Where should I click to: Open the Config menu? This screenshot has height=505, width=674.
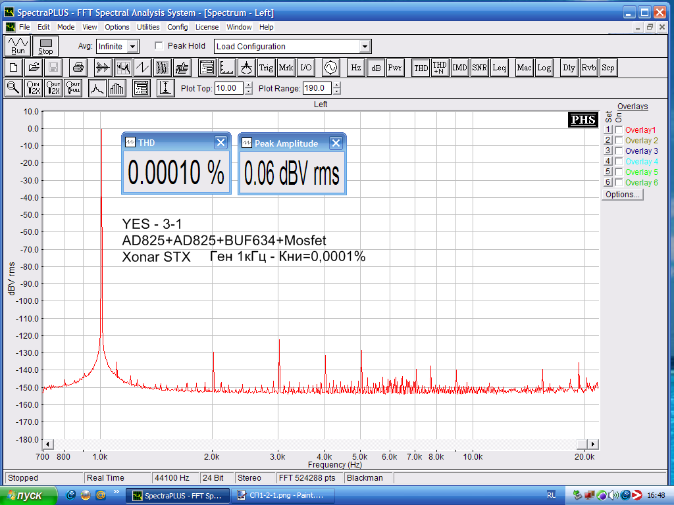177,27
